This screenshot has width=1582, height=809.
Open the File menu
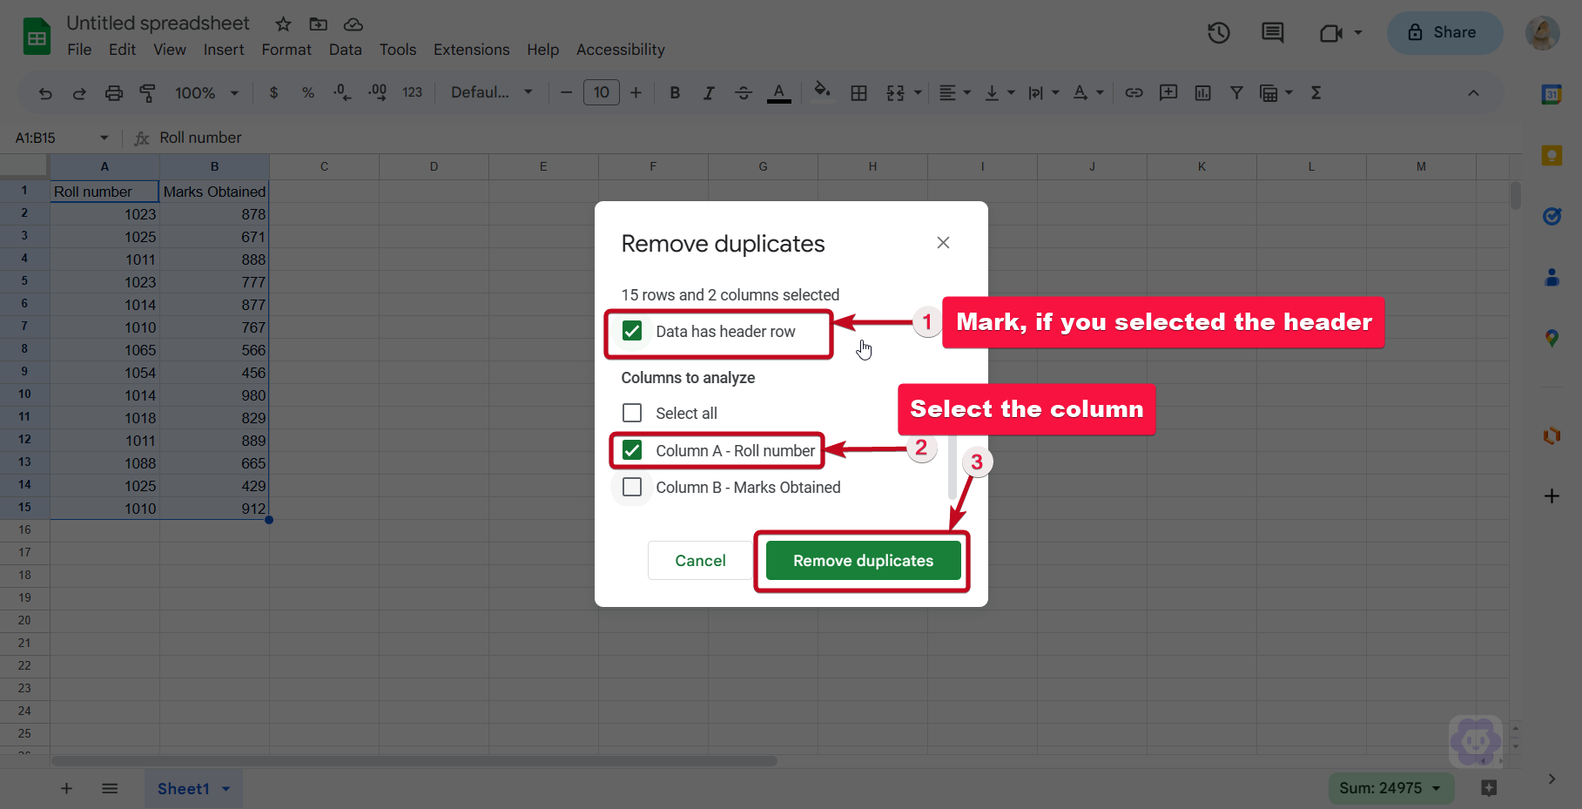(79, 50)
